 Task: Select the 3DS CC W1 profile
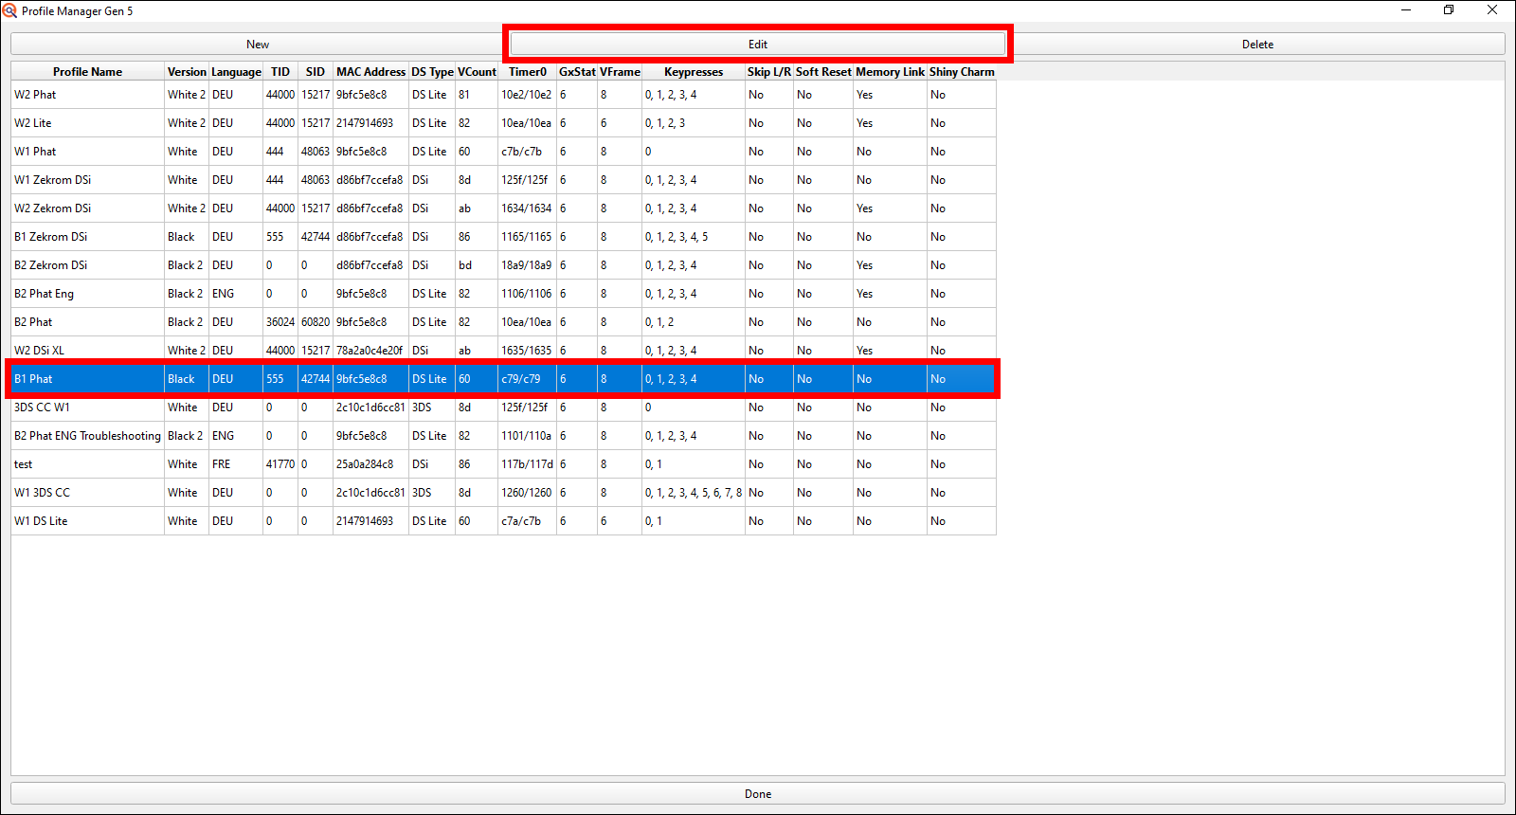coord(43,407)
